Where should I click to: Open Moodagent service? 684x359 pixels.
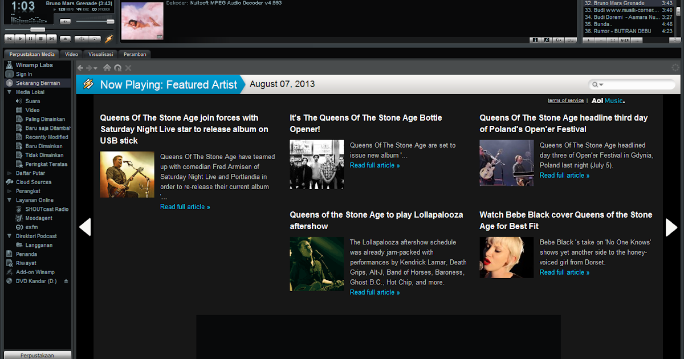pos(39,218)
